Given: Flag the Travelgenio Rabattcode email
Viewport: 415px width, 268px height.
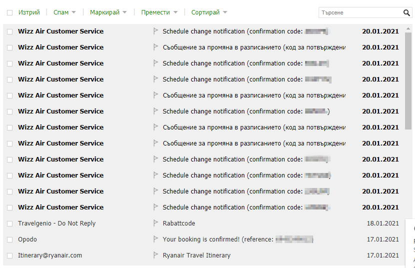Looking at the screenshot, I should (156, 223).
